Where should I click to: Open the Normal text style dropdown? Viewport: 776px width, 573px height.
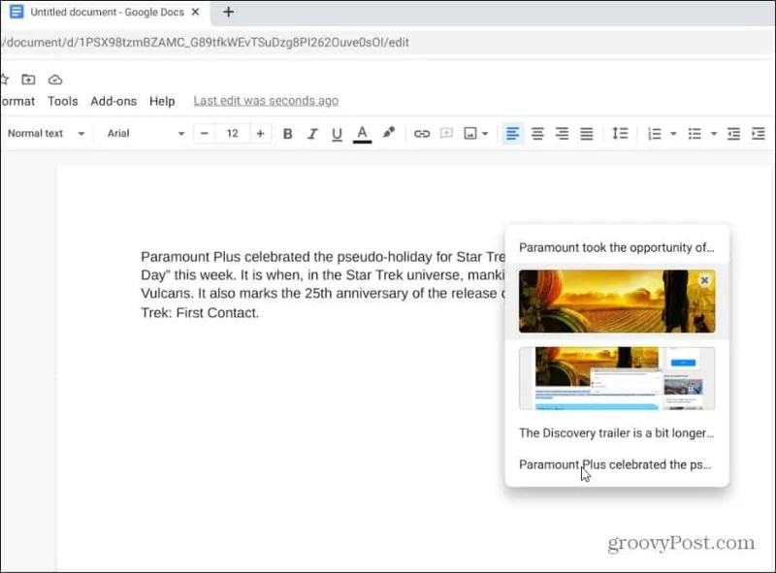pyautogui.click(x=46, y=134)
